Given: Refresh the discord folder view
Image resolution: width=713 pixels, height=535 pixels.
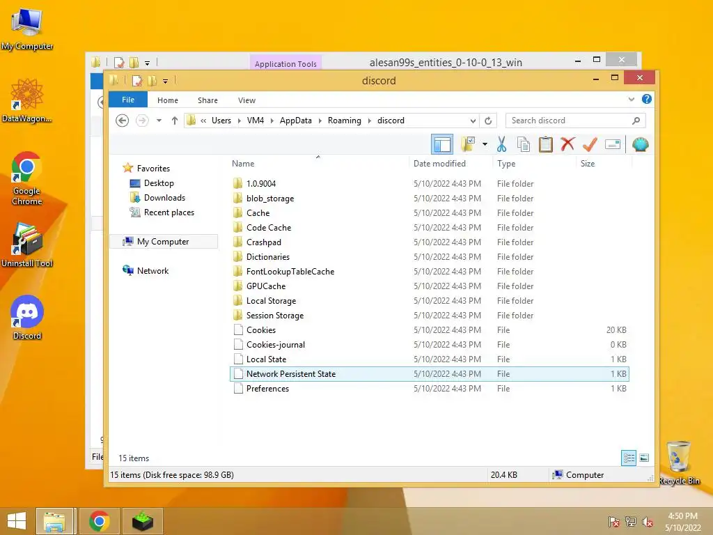Looking at the screenshot, I should coord(488,121).
